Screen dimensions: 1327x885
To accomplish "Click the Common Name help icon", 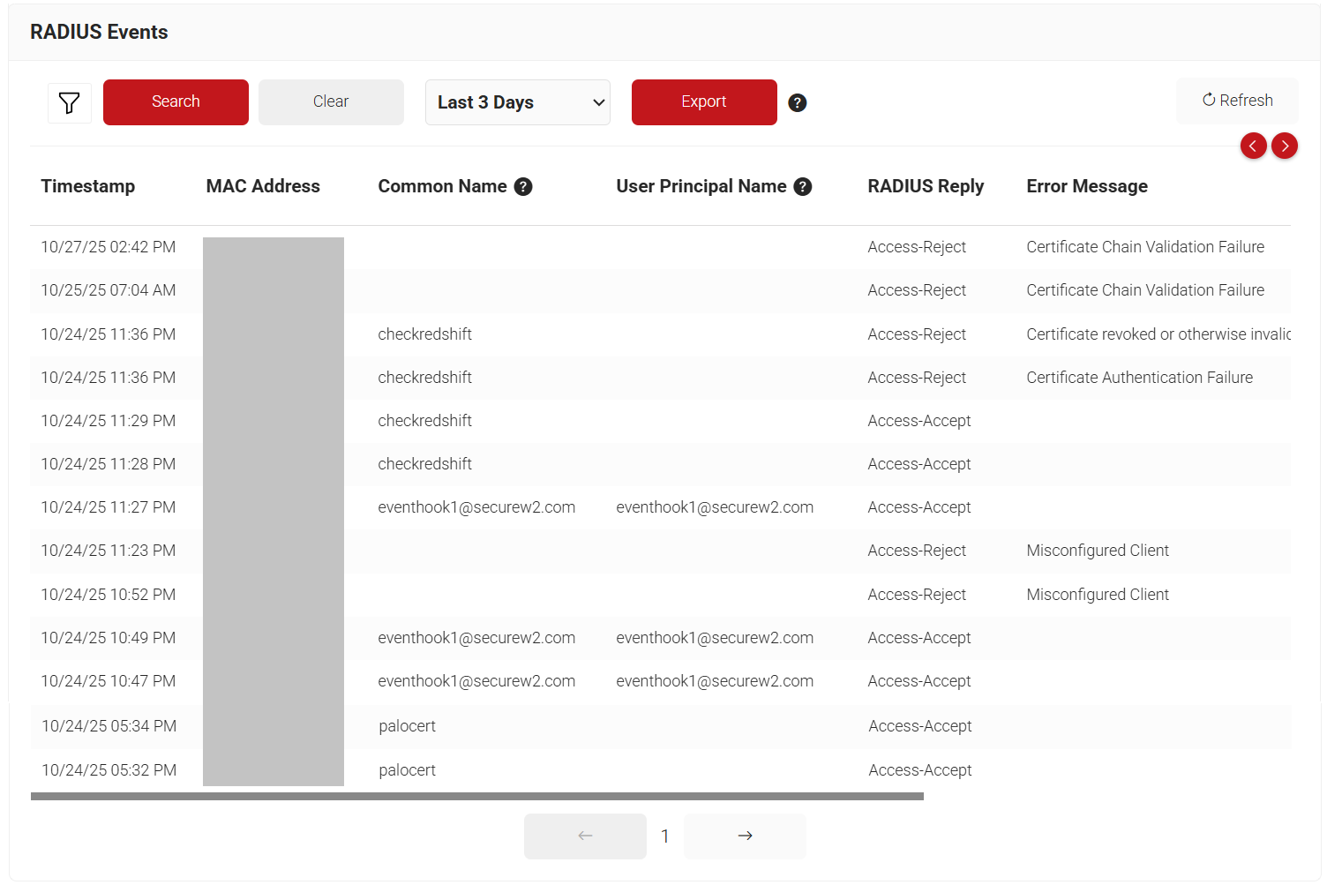I will coord(523,186).
